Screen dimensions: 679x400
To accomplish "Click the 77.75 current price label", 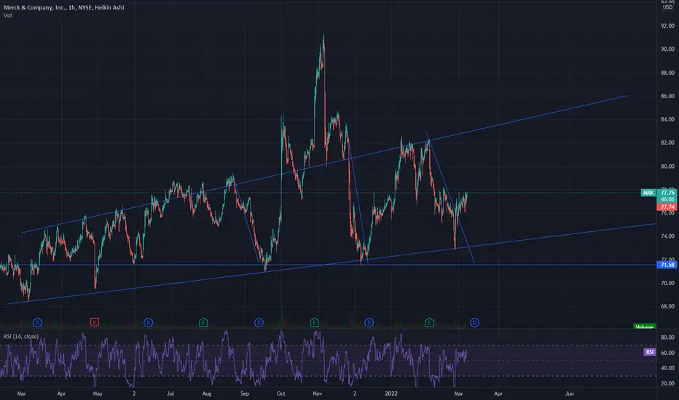I will (667, 193).
